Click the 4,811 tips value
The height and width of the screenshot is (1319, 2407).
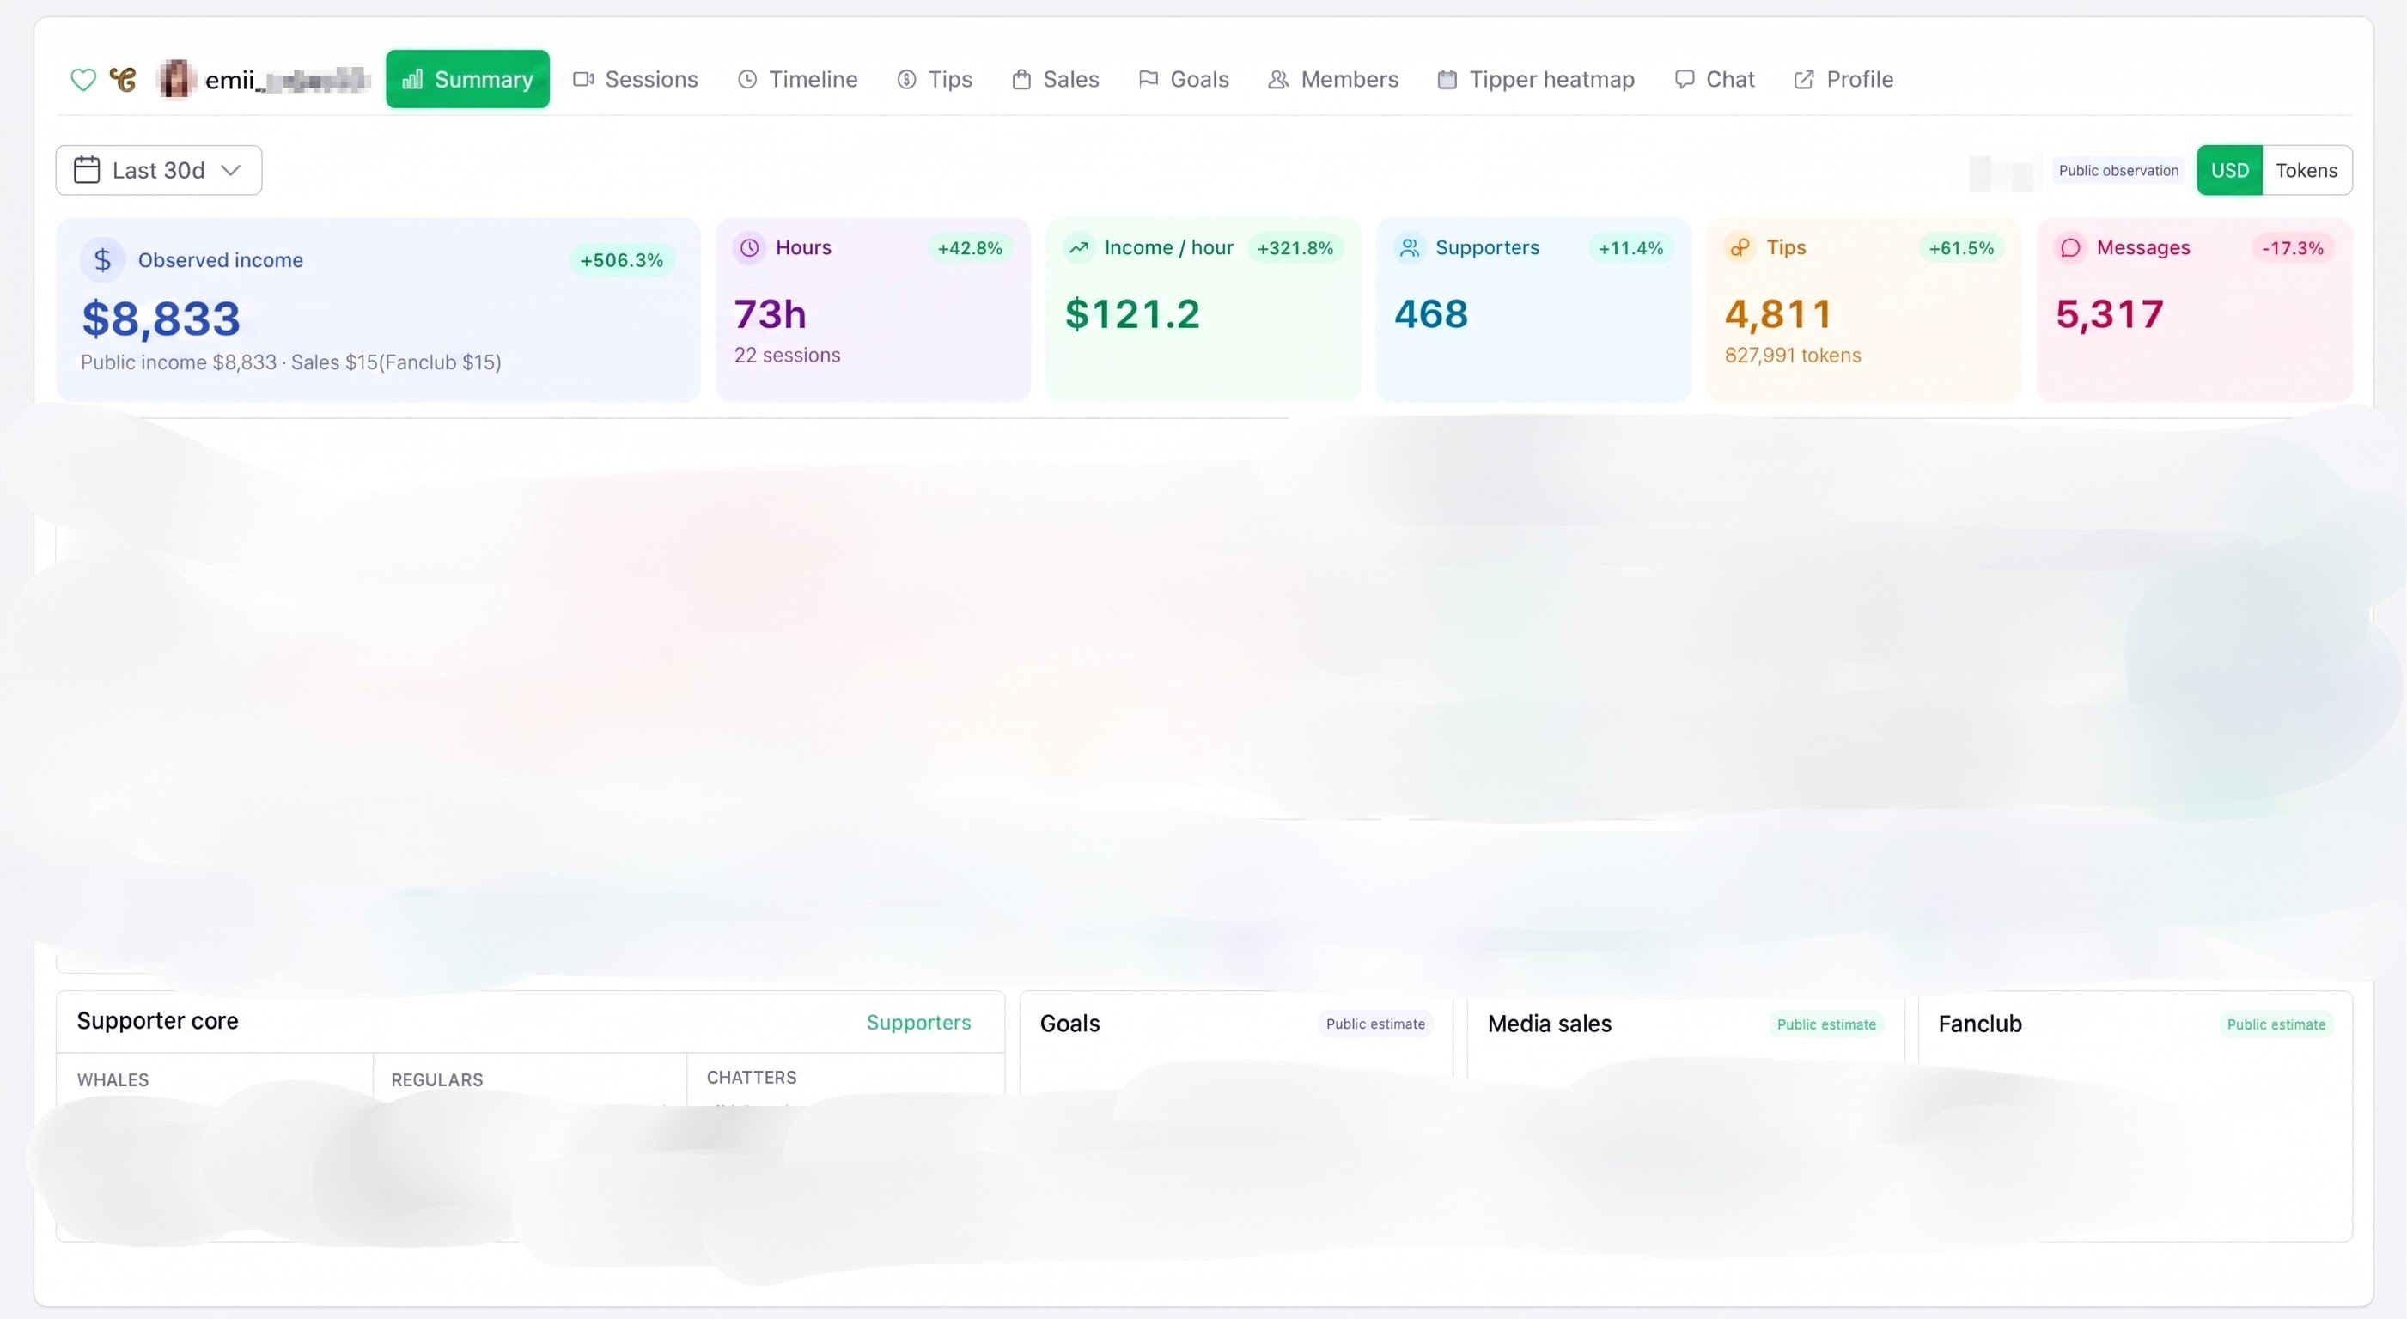(x=1778, y=314)
